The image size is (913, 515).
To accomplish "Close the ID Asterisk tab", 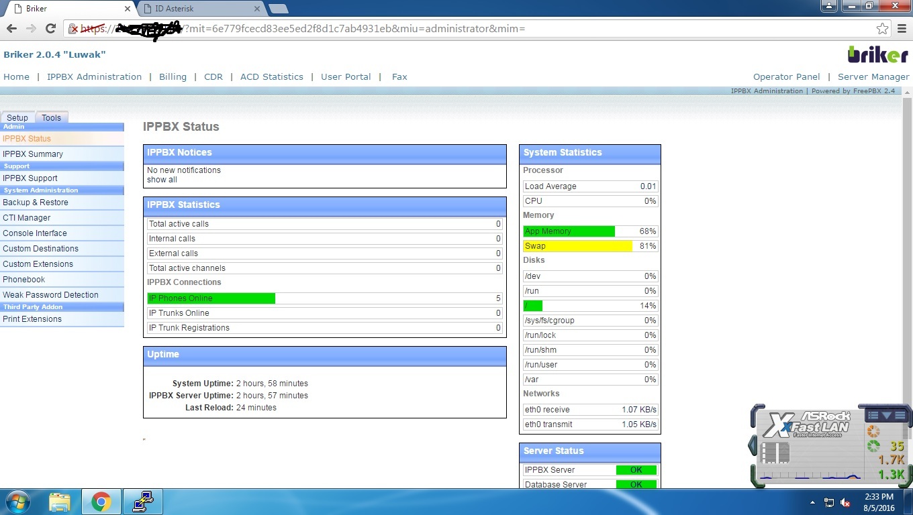I will pyautogui.click(x=257, y=9).
